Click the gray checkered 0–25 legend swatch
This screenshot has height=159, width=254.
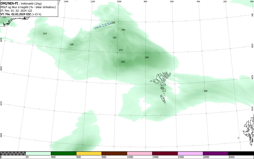coord(13,153)
